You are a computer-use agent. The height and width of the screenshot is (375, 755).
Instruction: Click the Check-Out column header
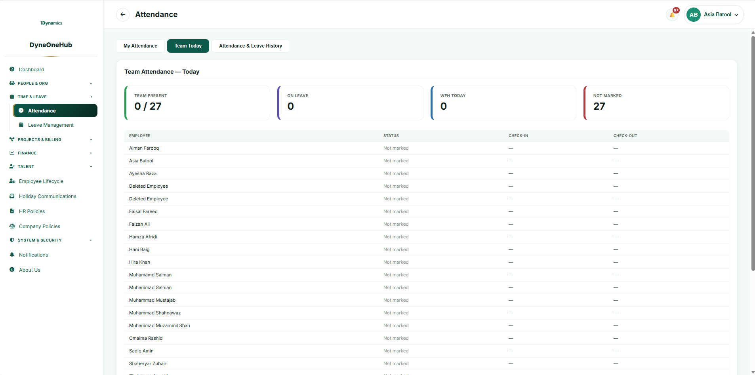click(625, 135)
